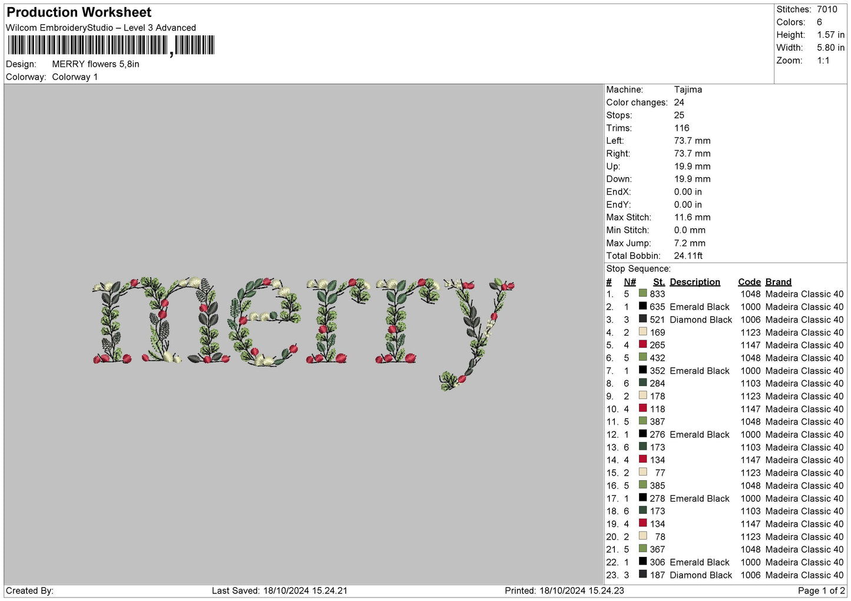
Task: Click the Left value 73.7 mm
Action: click(x=692, y=141)
